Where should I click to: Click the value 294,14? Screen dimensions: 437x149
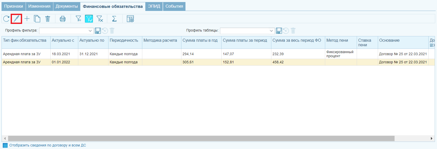tap(188, 54)
